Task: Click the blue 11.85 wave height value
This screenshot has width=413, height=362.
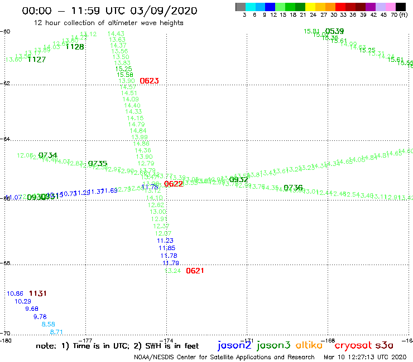Action: [x=167, y=248]
